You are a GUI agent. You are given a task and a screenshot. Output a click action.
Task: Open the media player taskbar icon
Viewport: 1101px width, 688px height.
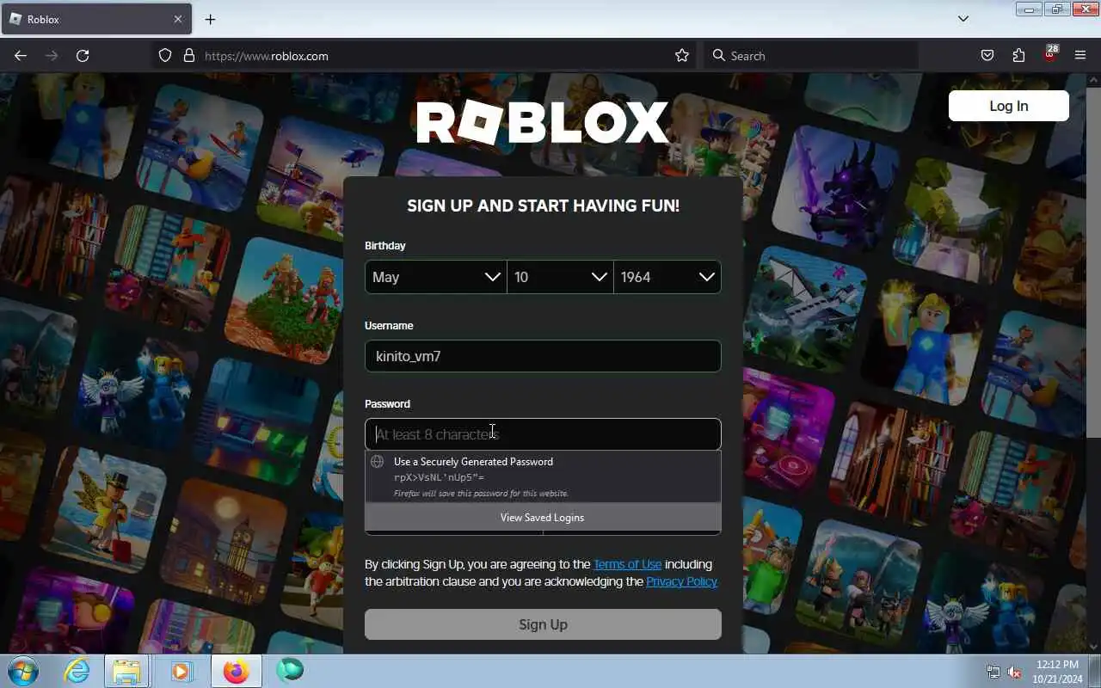coord(181,671)
